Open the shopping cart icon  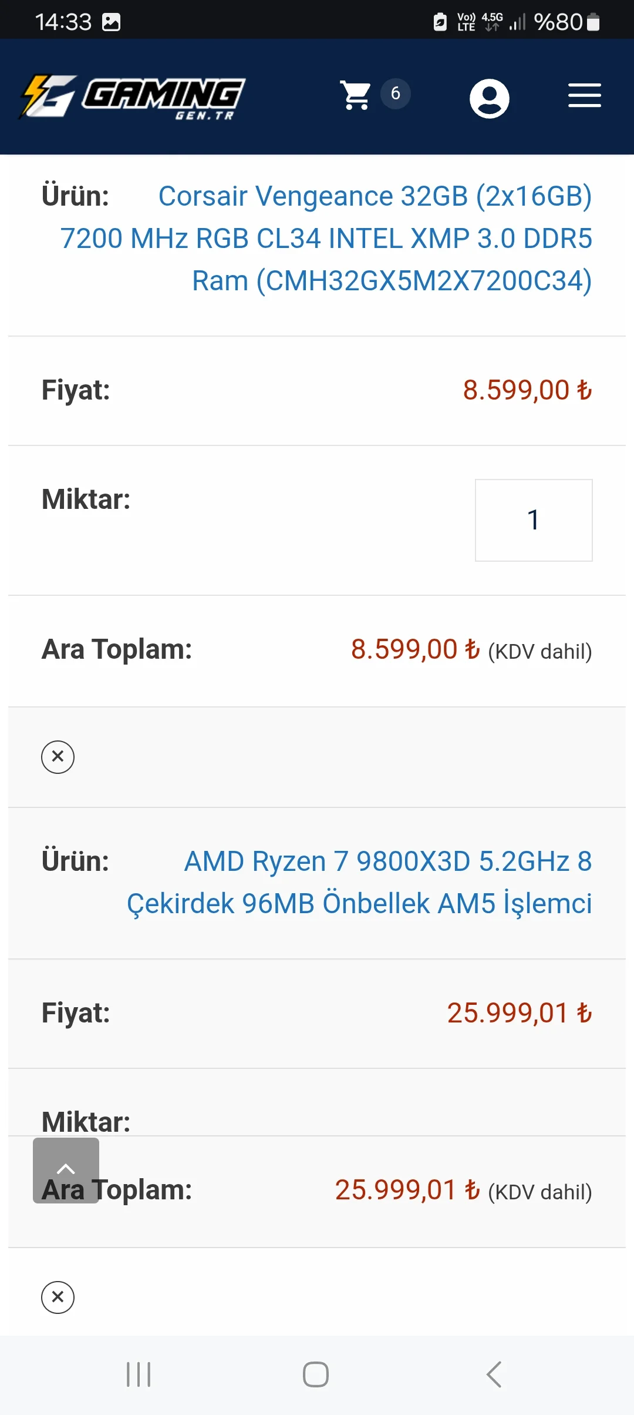356,95
